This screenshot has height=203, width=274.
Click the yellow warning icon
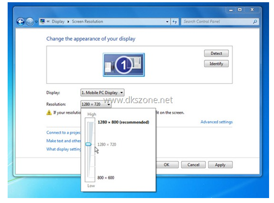tap(49, 113)
